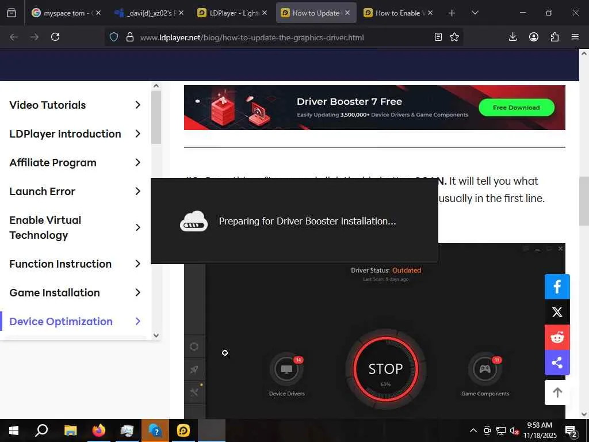Close the How to Update tab
589x442 pixels.
pos(347,13)
